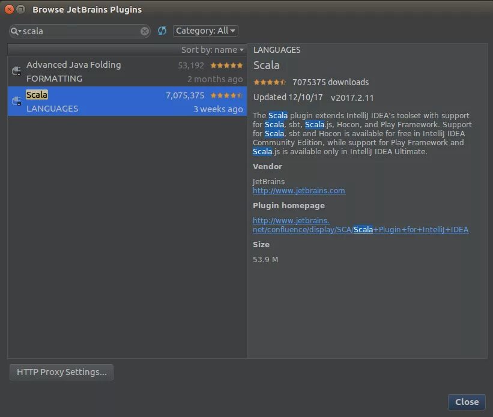
Task: Click plugin icon beside Scala list row
Action: coord(16,101)
